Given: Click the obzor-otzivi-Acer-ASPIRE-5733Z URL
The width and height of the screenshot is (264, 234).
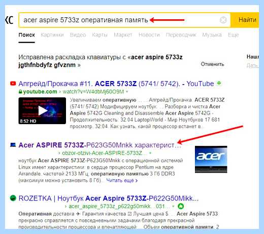Looking at the screenshot, I should (x=103, y=153).
